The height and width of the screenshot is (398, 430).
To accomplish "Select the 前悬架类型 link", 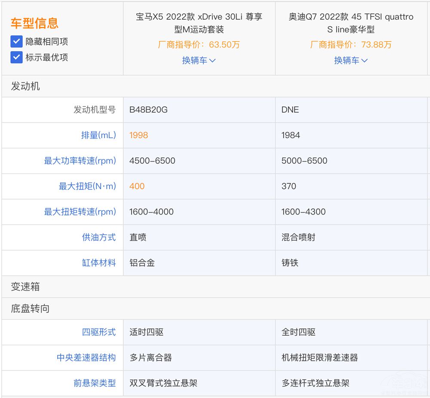I will 95,383.
